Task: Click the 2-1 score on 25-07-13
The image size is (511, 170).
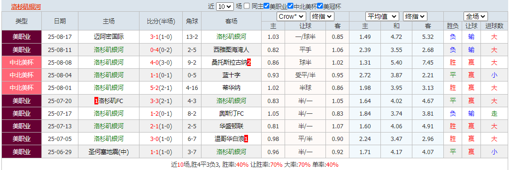Action: (x=154, y=126)
